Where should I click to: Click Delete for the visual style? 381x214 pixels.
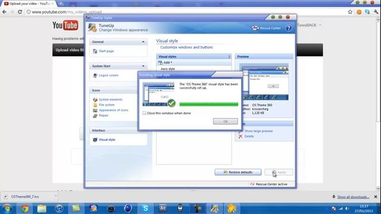pyautogui.click(x=249, y=136)
